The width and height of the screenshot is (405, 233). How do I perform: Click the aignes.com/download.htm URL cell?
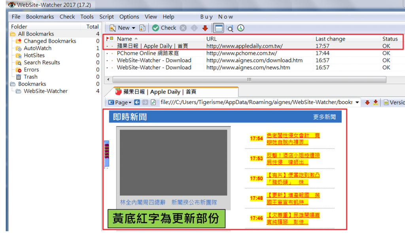coord(254,60)
